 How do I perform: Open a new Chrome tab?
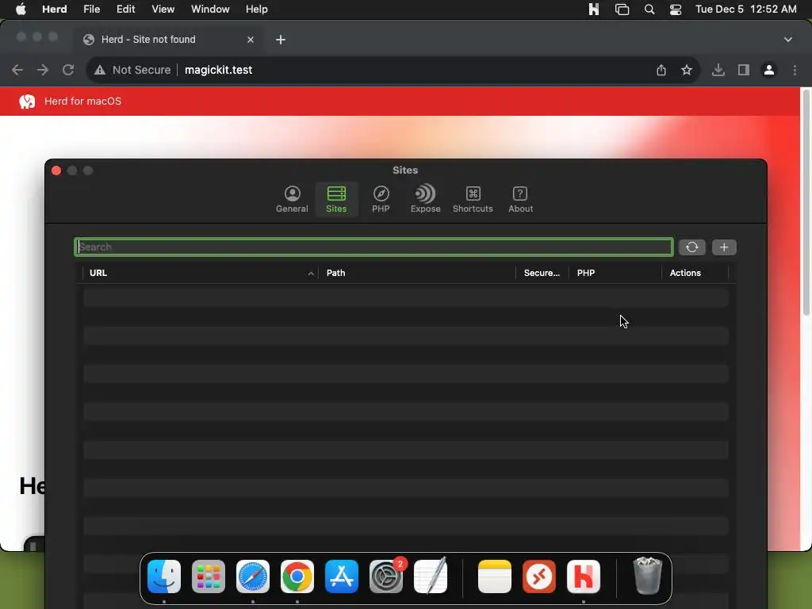pyautogui.click(x=281, y=40)
